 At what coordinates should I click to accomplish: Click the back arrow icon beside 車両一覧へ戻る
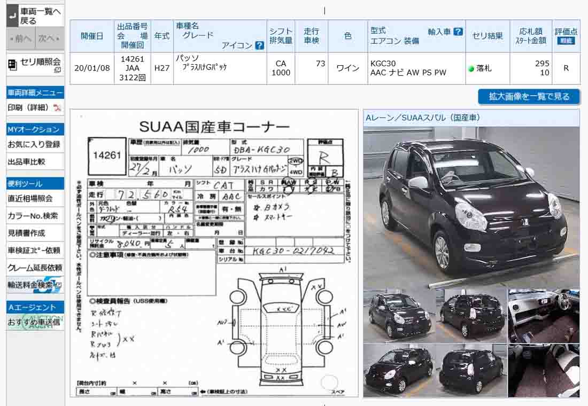pos(12,15)
